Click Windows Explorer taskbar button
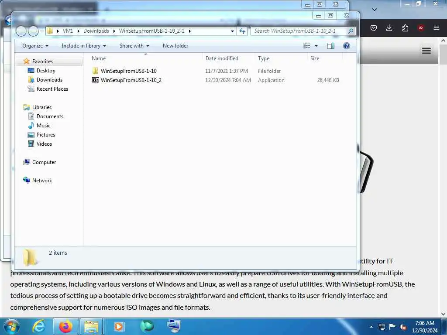Image resolution: width=447 pixels, height=335 pixels. click(x=91, y=326)
